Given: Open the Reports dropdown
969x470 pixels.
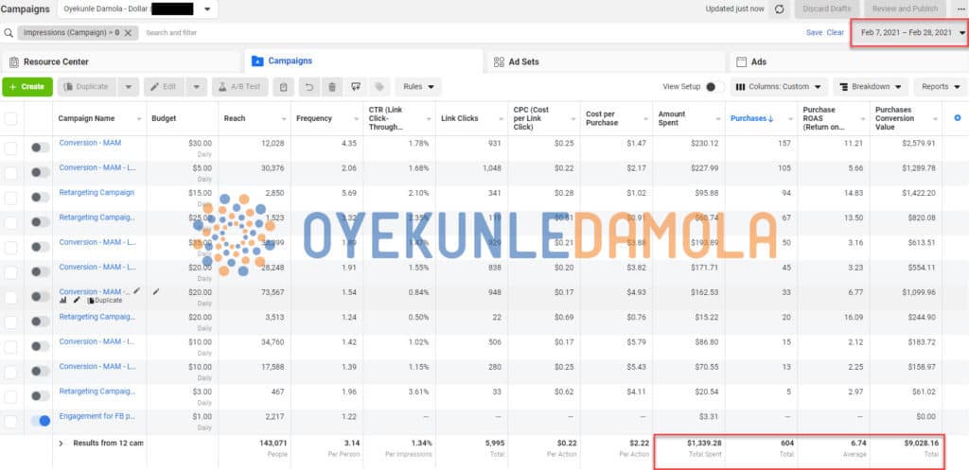Looking at the screenshot, I should coord(940,87).
